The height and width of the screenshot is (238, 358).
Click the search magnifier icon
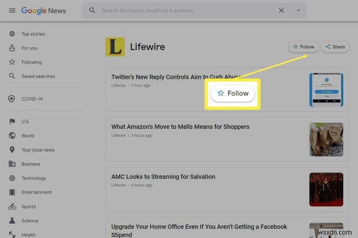click(92, 10)
